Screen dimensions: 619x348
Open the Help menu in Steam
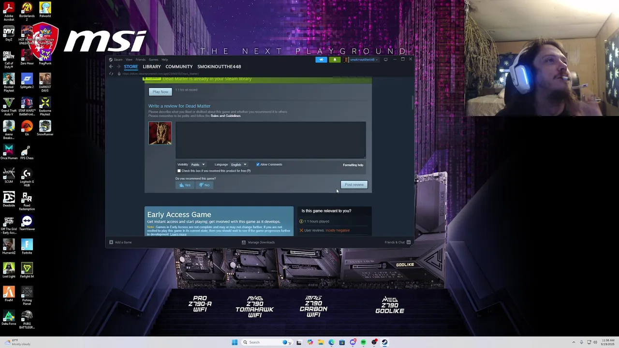(165, 59)
